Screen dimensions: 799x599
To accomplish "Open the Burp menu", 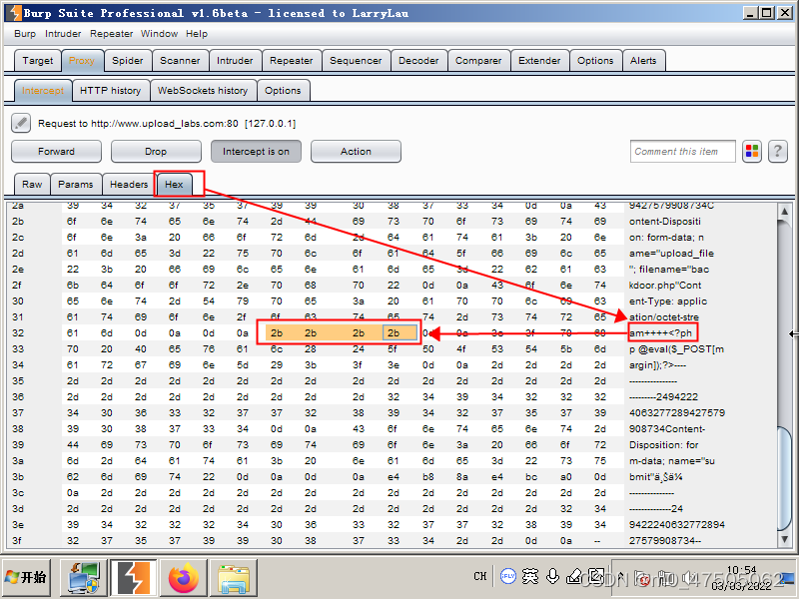I will pyautogui.click(x=25, y=34).
